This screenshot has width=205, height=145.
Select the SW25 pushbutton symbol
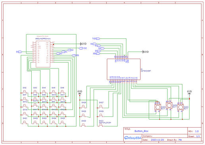[x=62, y=122]
